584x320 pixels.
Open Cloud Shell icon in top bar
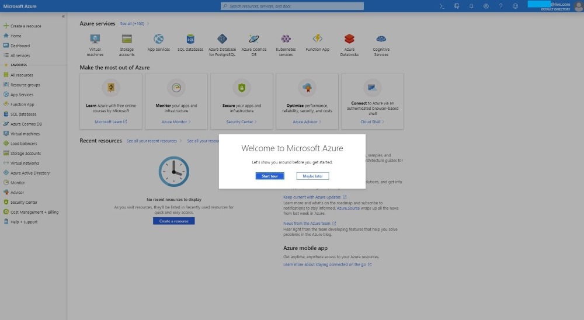[442, 6]
